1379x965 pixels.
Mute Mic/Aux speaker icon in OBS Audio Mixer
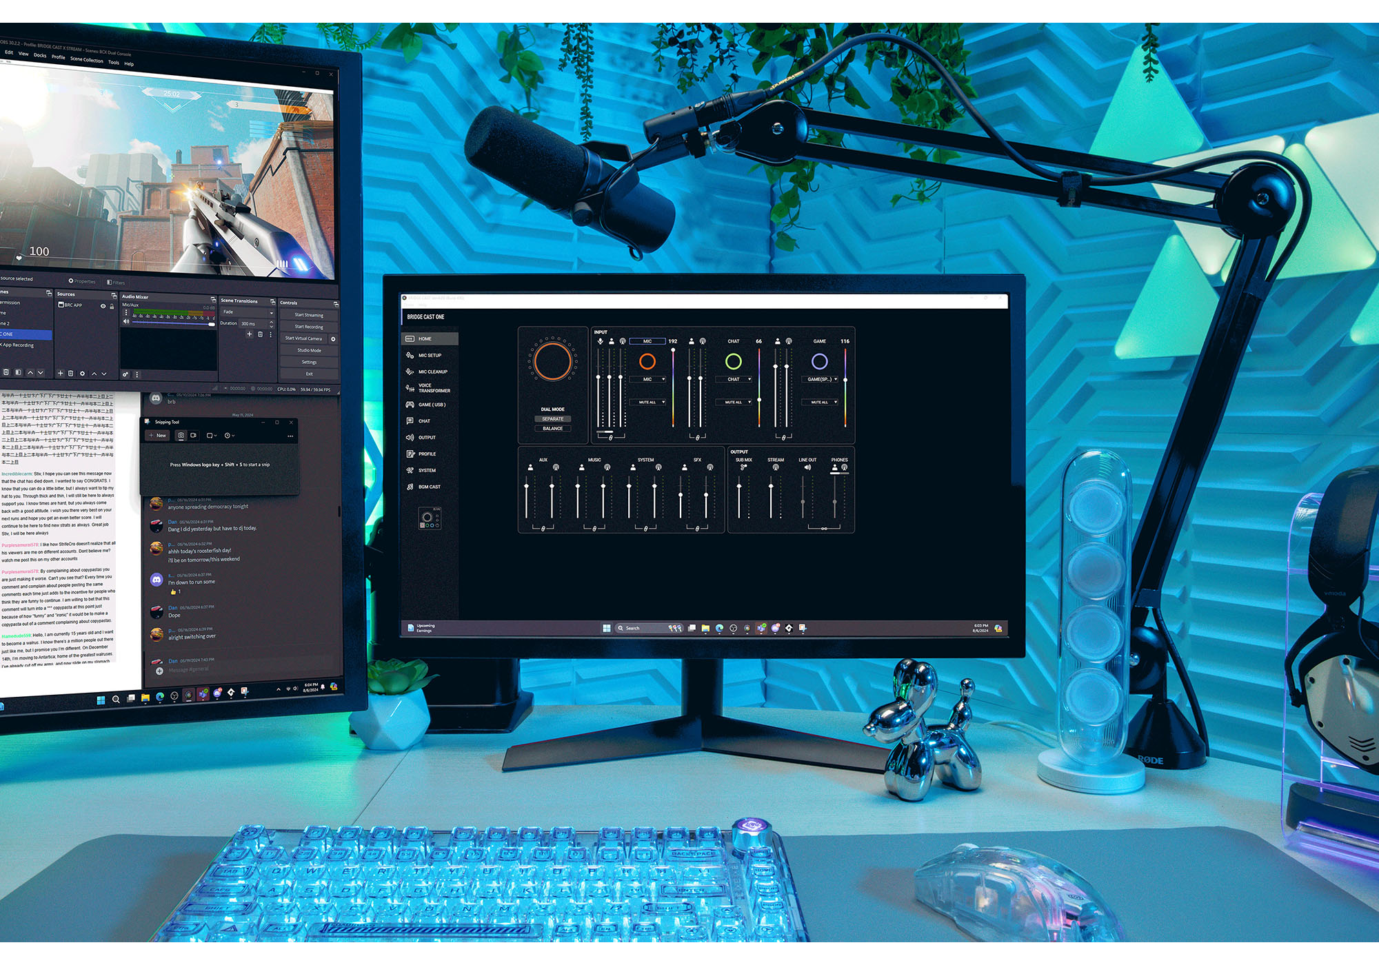tap(126, 321)
